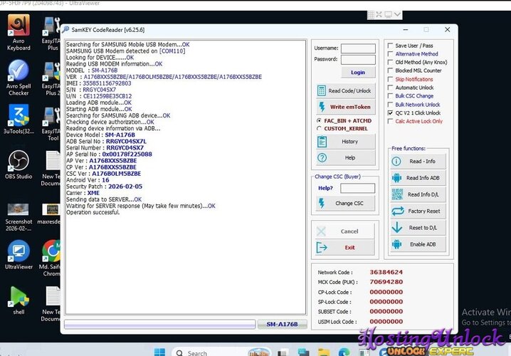Image resolution: width=511 pixels, height=356 pixels.
Task: Focus the Password input field
Action: [x=358, y=59]
